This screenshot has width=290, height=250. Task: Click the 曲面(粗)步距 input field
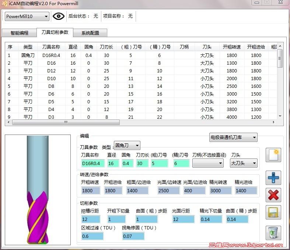pyautogui.click(x=147, y=219)
